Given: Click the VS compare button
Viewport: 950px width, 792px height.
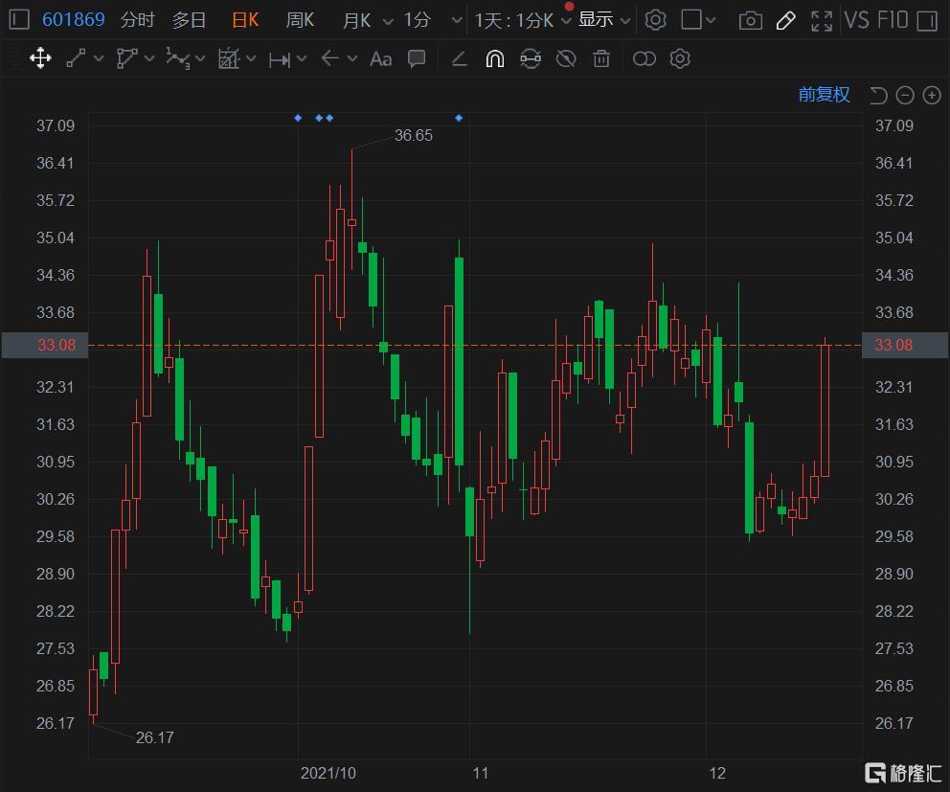Looking at the screenshot, I should pyautogui.click(x=855, y=20).
